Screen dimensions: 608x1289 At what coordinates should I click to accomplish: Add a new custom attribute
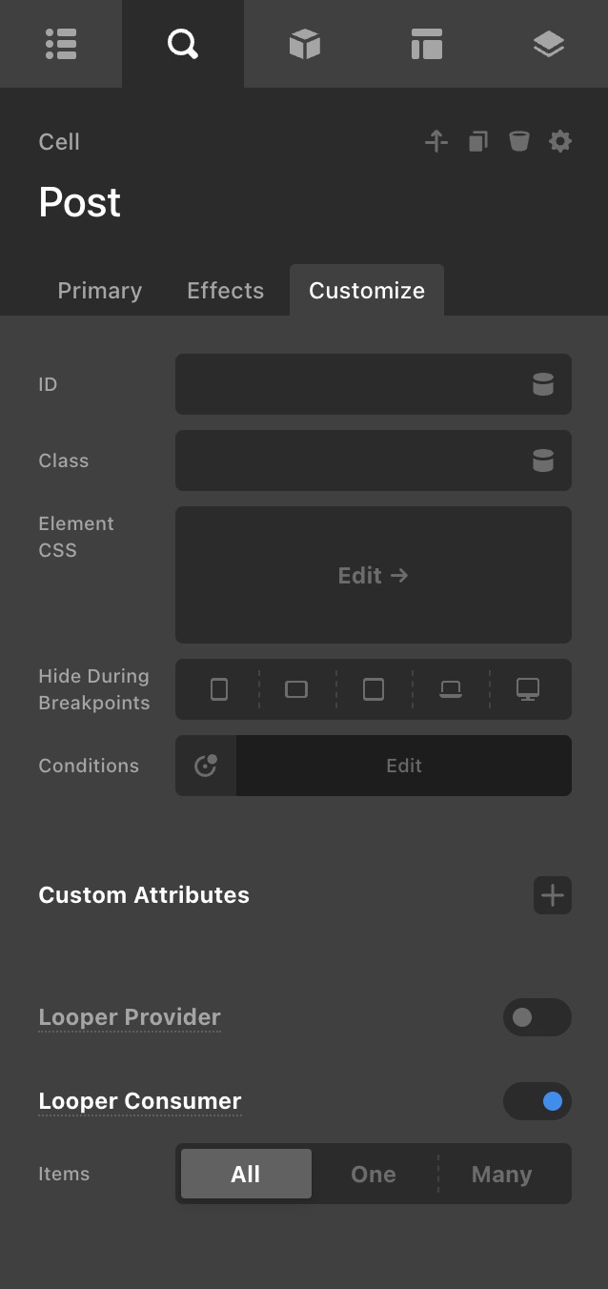tap(552, 895)
